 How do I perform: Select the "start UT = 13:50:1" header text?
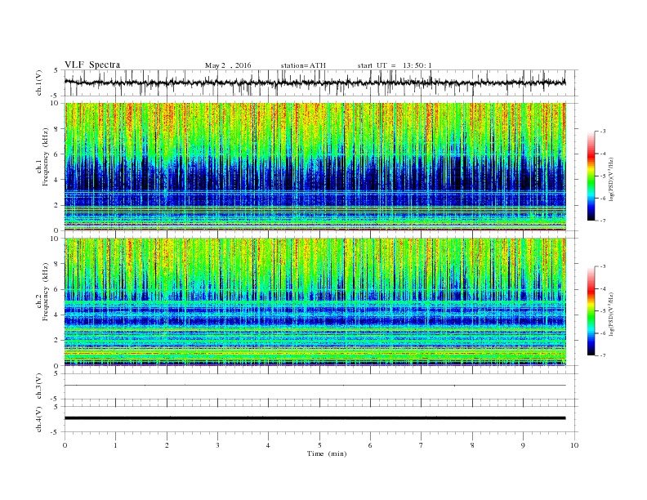point(395,65)
